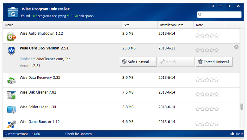
Task: Sort list by Name column header
Action: point(9,25)
